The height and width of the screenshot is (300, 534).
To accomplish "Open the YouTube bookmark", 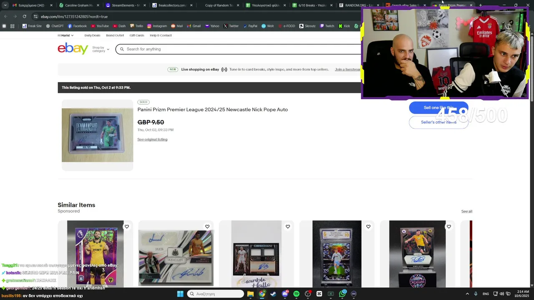I will (x=100, y=26).
